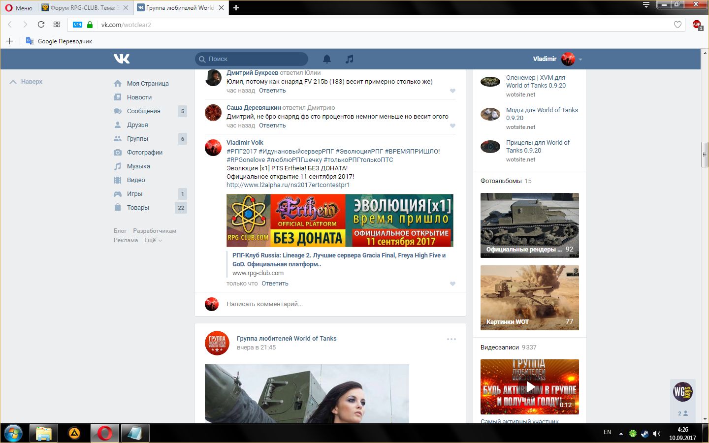Open file explorer in taskbar

(x=44, y=433)
